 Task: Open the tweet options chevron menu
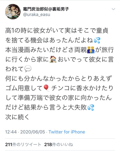click(113, 9)
